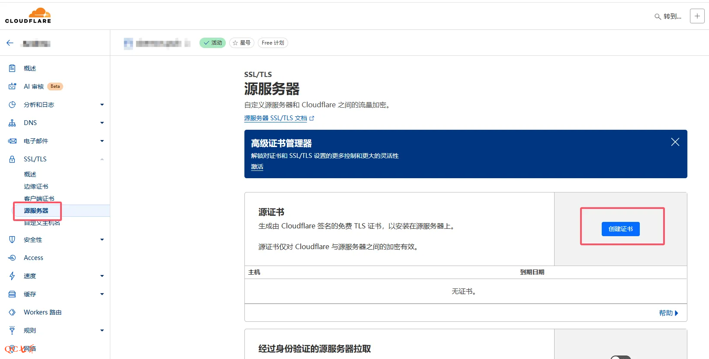Expand the 分析和日志 menu arrow

[102, 105]
